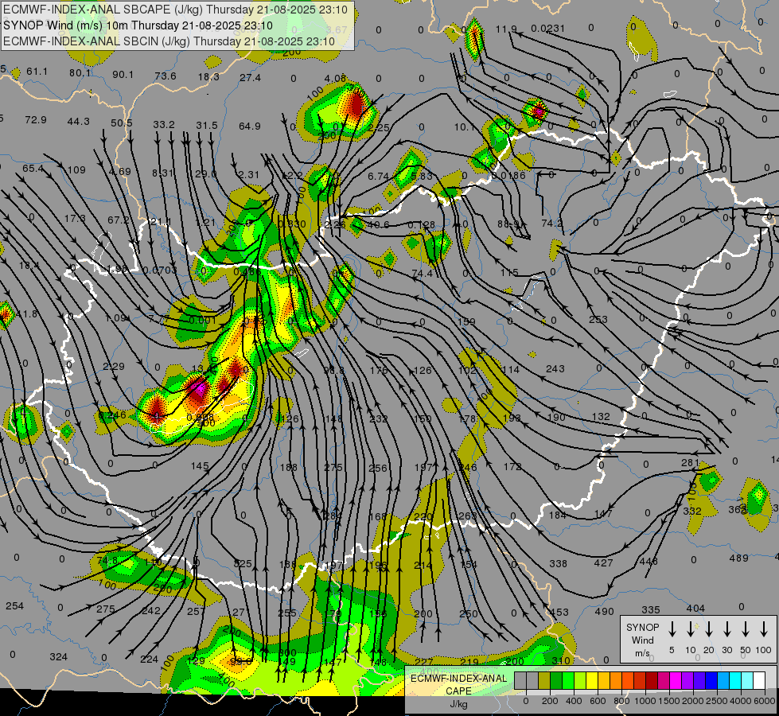
Task: Click the 0.246 value on the map
Action: [x=112, y=415]
